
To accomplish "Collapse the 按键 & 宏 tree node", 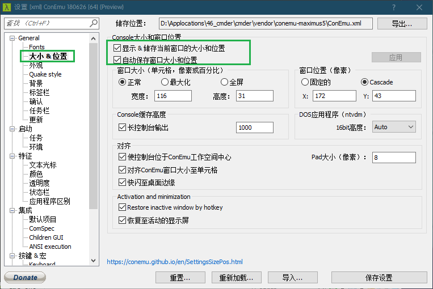I will point(12,256).
